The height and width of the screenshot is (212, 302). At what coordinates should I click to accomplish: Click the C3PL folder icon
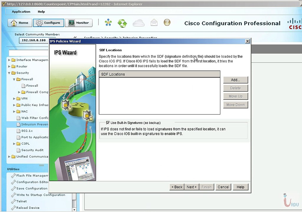coord(18,143)
